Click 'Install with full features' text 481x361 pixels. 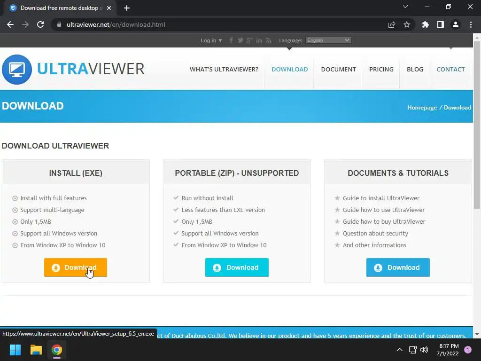(x=54, y=198)
